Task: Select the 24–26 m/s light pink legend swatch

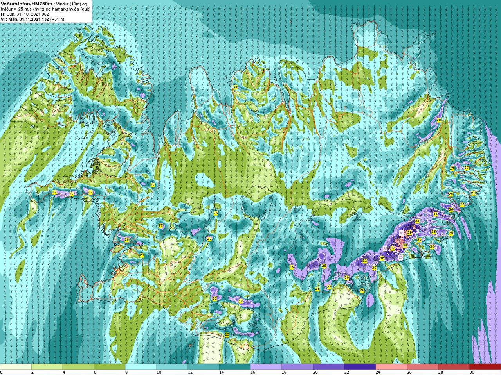Action: pos(391,367)
